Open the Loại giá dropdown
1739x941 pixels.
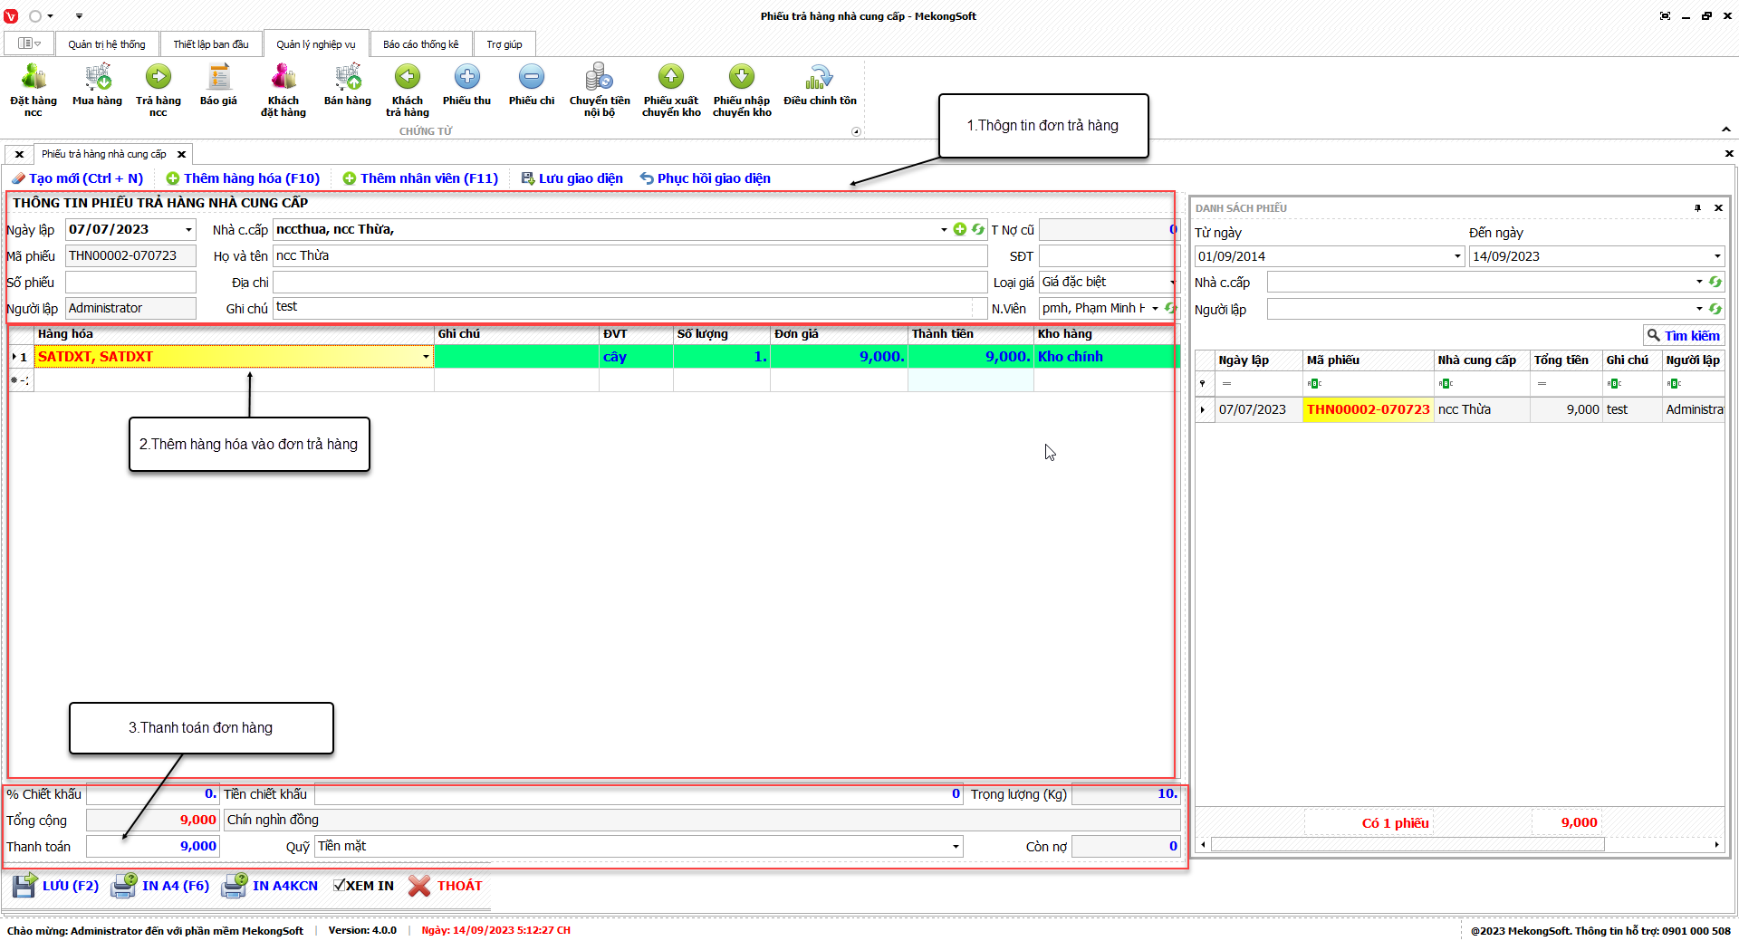pos(1171,283)
